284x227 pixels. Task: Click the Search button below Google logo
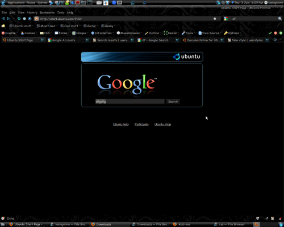click(173, 102)
